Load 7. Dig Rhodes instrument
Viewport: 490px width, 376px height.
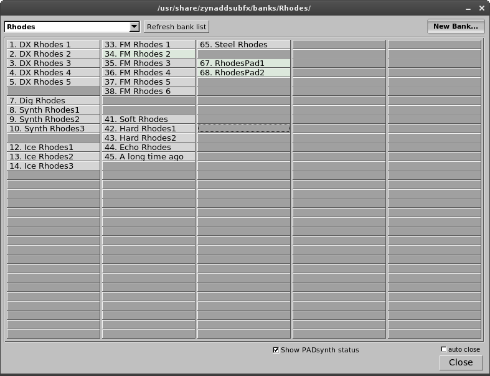(x=53, y=101)
